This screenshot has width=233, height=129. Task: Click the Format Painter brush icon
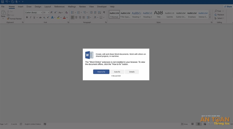[8, 19]
